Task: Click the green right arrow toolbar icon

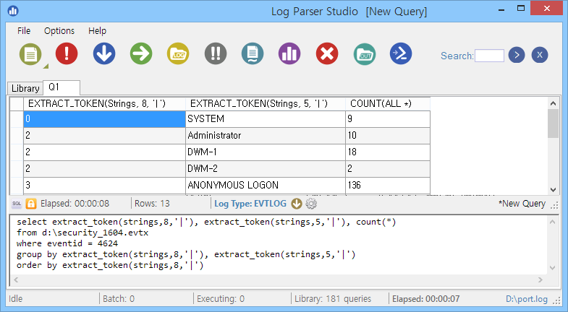Action: pos(141,53)
